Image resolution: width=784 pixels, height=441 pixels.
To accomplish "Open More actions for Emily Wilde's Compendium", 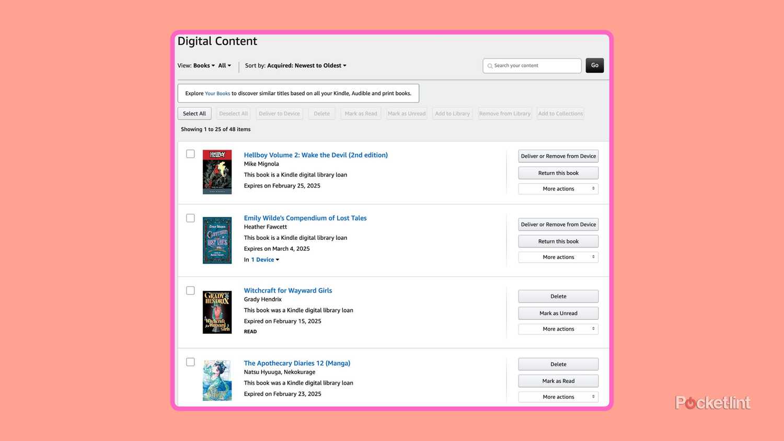I will click(558, 257).
